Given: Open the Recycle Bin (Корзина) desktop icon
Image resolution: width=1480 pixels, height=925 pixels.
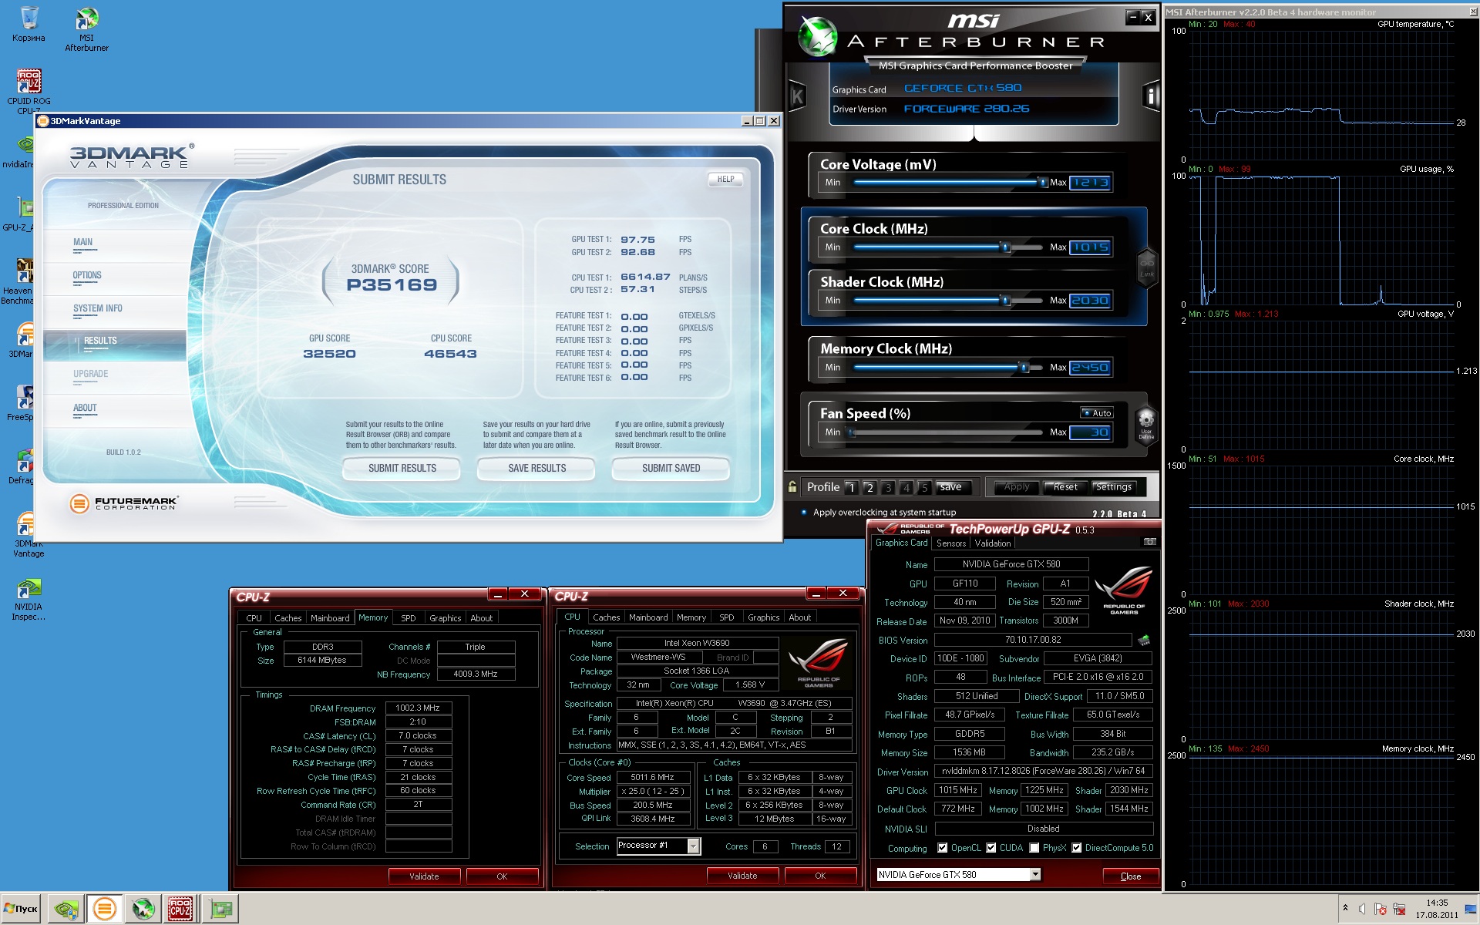Looking at the screenshot, I should [29, 23].
